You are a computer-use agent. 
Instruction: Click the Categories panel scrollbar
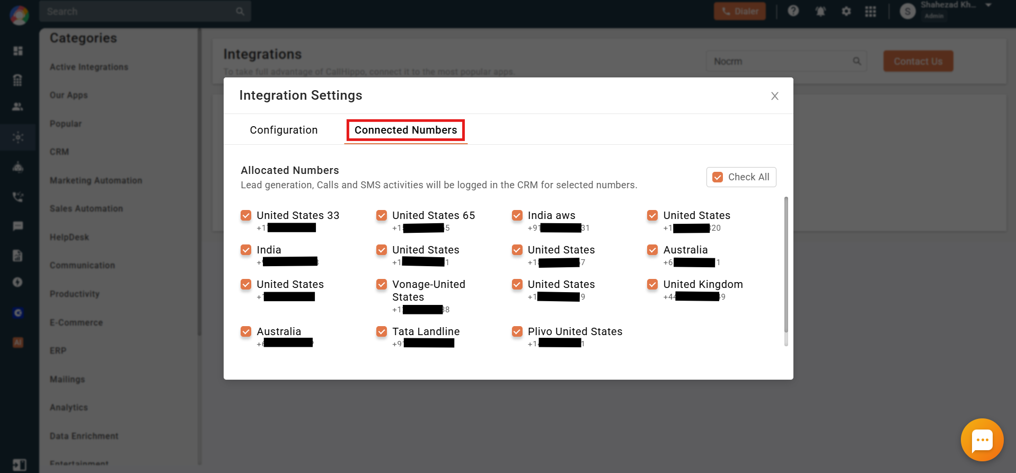tap(199, 182)
